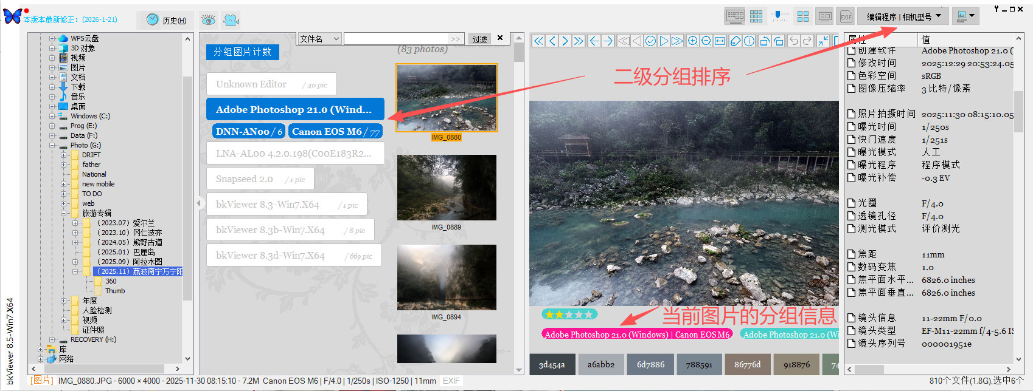
Task: Check the 光圈 property checkbox
Action: tap(852, 203)
